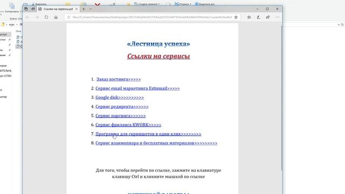This screenshot has height=194, width=345.
Task: Click курс in Explorer breadcrumb path
Action: [12, 25]
